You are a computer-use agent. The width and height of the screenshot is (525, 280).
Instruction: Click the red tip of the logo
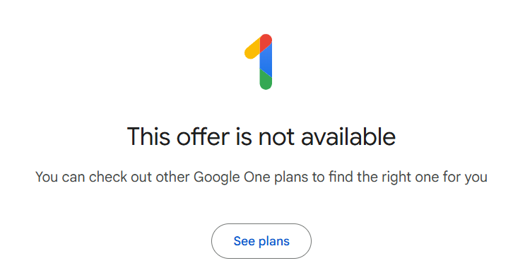point(266,41)
